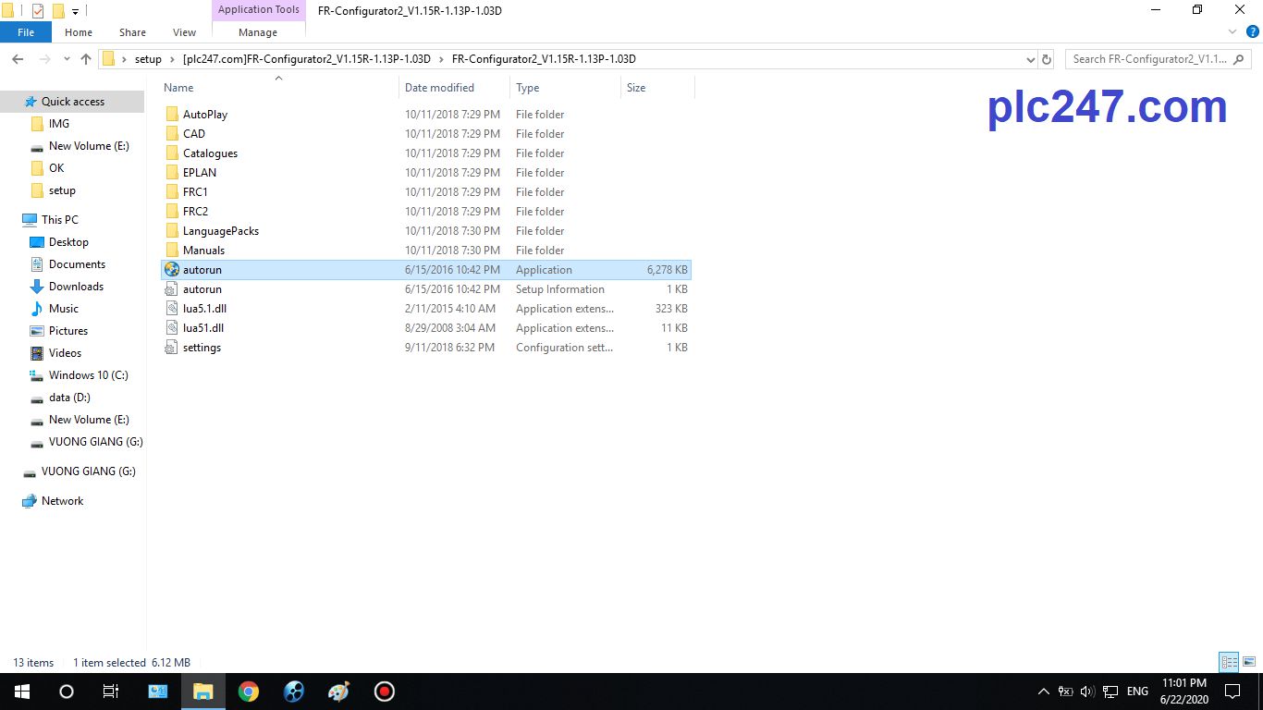Click the settings configuration file icon
This screenshot has width=1263, height=710.
pos(172,348)
